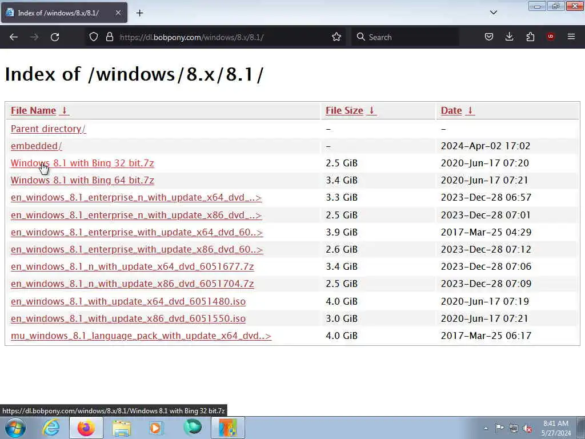This screenshot has width=585, height=439.
Task: Open en_windows_8.1_enterprise_with_update_x86_dvd_60 link
Action: tap(137, 249)
